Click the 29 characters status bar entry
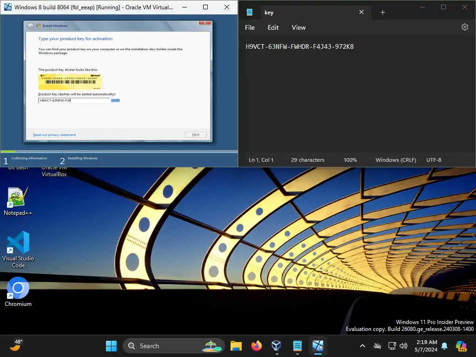 [307, 160]
